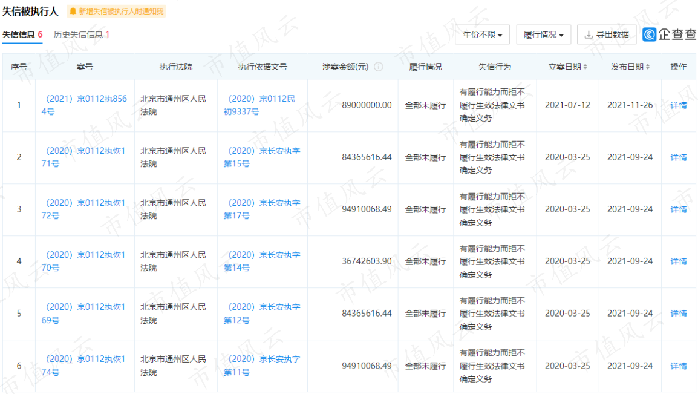Click amount 36742603.90

click(367, 261)
